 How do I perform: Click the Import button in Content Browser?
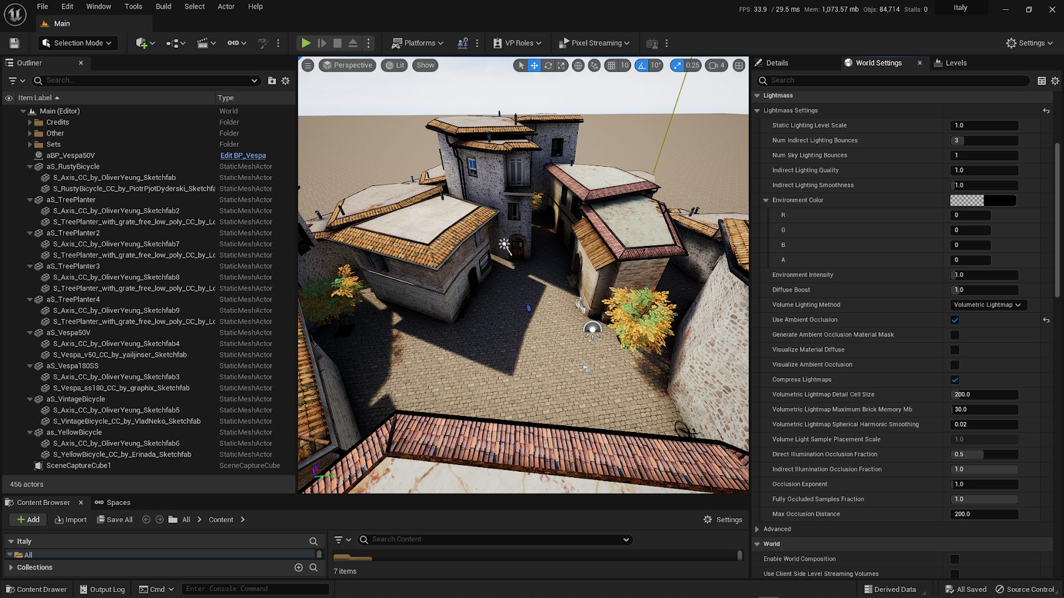click(70, 520)
